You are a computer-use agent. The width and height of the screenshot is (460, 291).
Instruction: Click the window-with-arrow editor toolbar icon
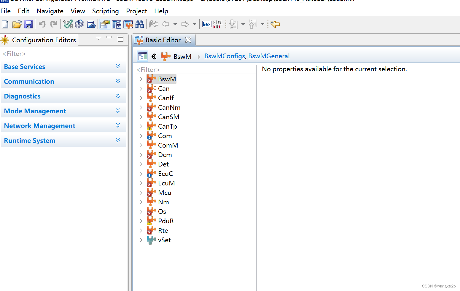coord(117,24)
